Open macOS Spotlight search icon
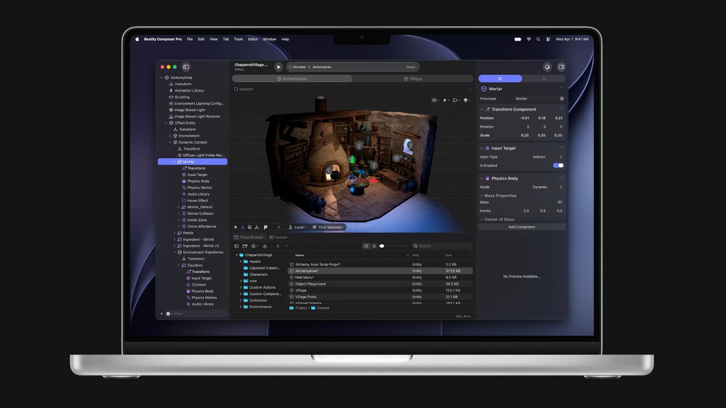Image resolution: width=726 pixels, height=408 pixels. (538, 39)
